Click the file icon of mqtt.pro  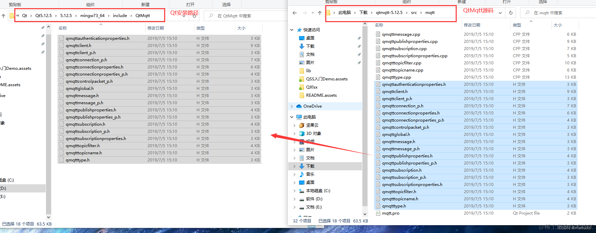(x=378, y=213)
